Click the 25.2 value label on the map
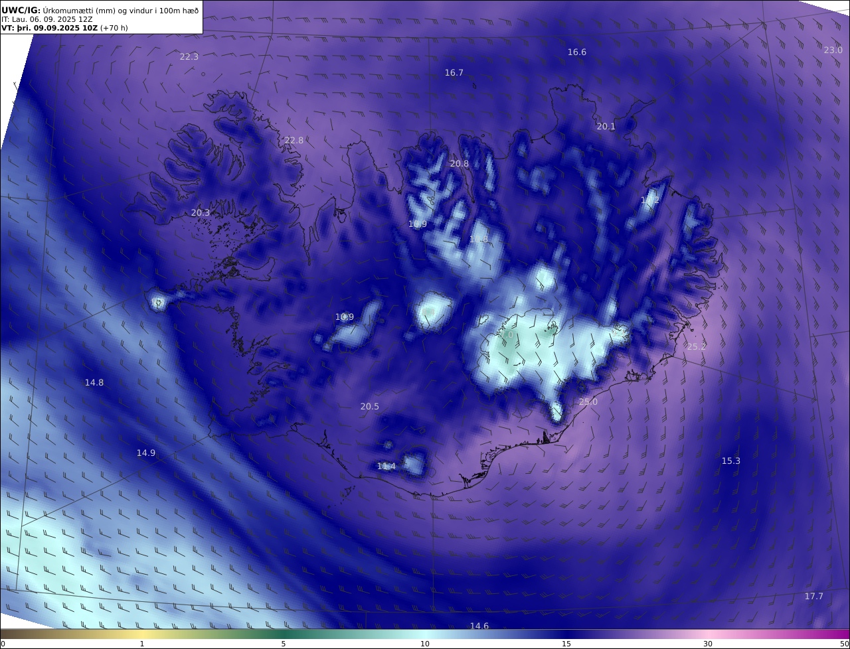 pos(697,347)
